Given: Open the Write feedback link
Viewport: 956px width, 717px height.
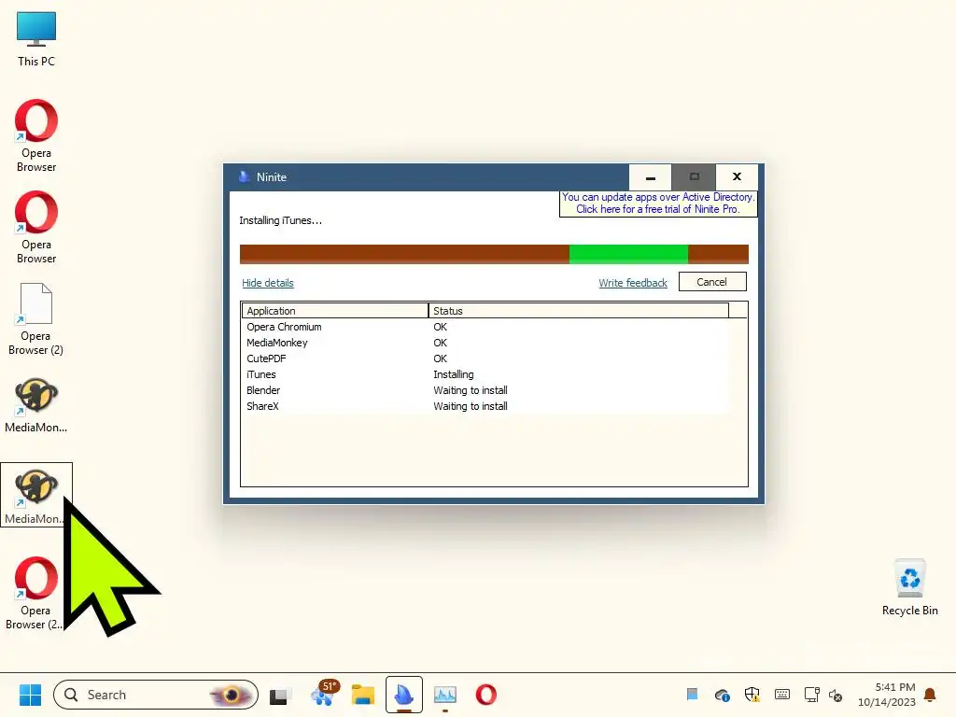Looking at the screenshot, I should [633, 283].
